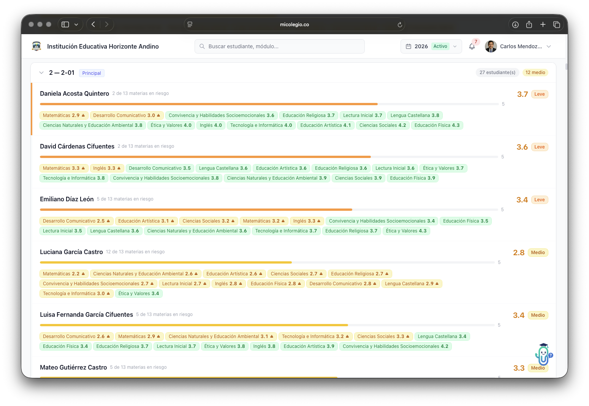Toggle the Safari sidebar icon
The image size is (589, 406).
[65, 24]
